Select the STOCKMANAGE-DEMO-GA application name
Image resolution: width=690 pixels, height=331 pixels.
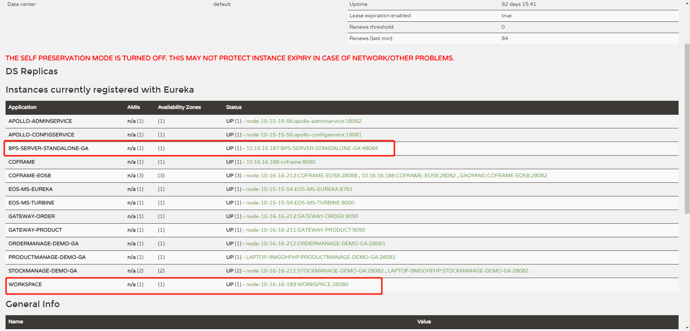[x=43, y=271]
